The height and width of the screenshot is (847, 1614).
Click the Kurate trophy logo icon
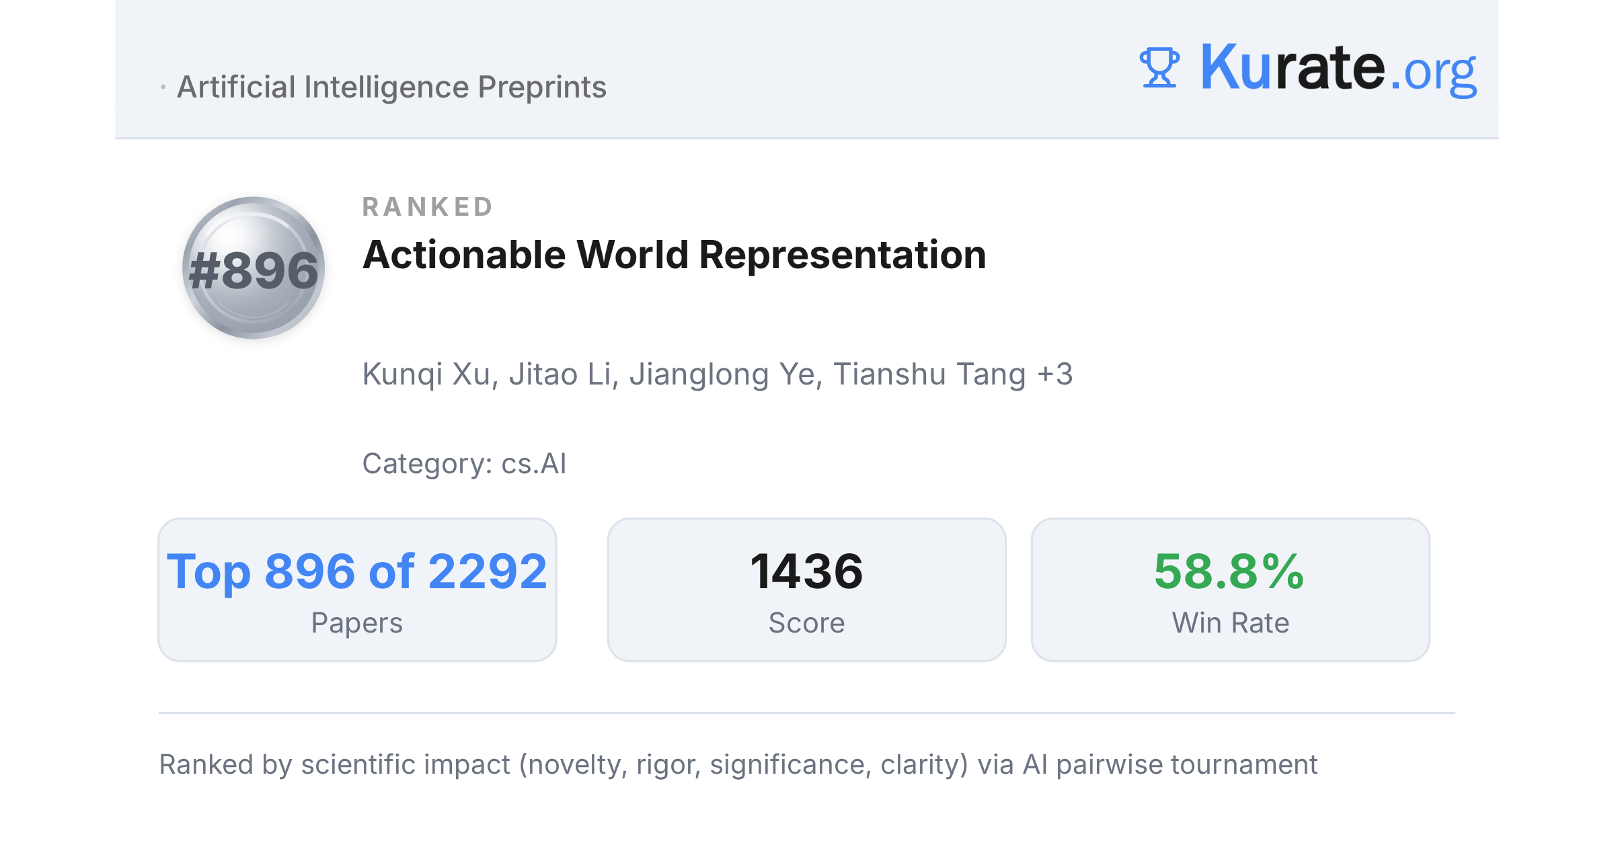click(1159, 67)
